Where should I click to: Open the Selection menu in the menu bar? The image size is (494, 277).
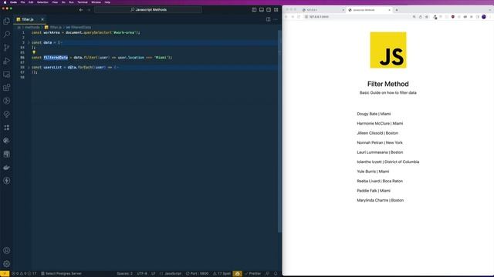tap(43, 2)
